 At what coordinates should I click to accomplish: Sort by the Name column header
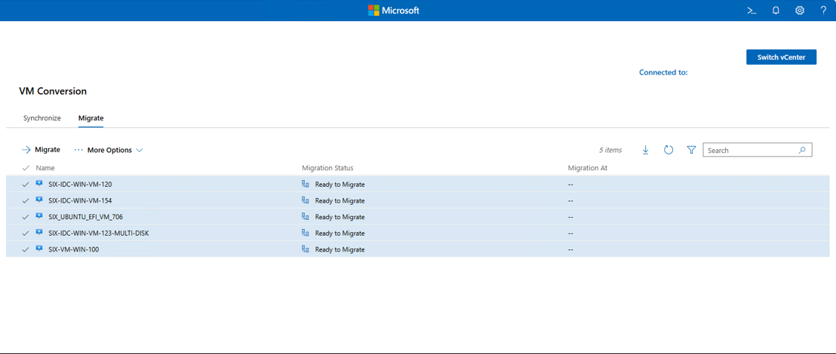45,168
